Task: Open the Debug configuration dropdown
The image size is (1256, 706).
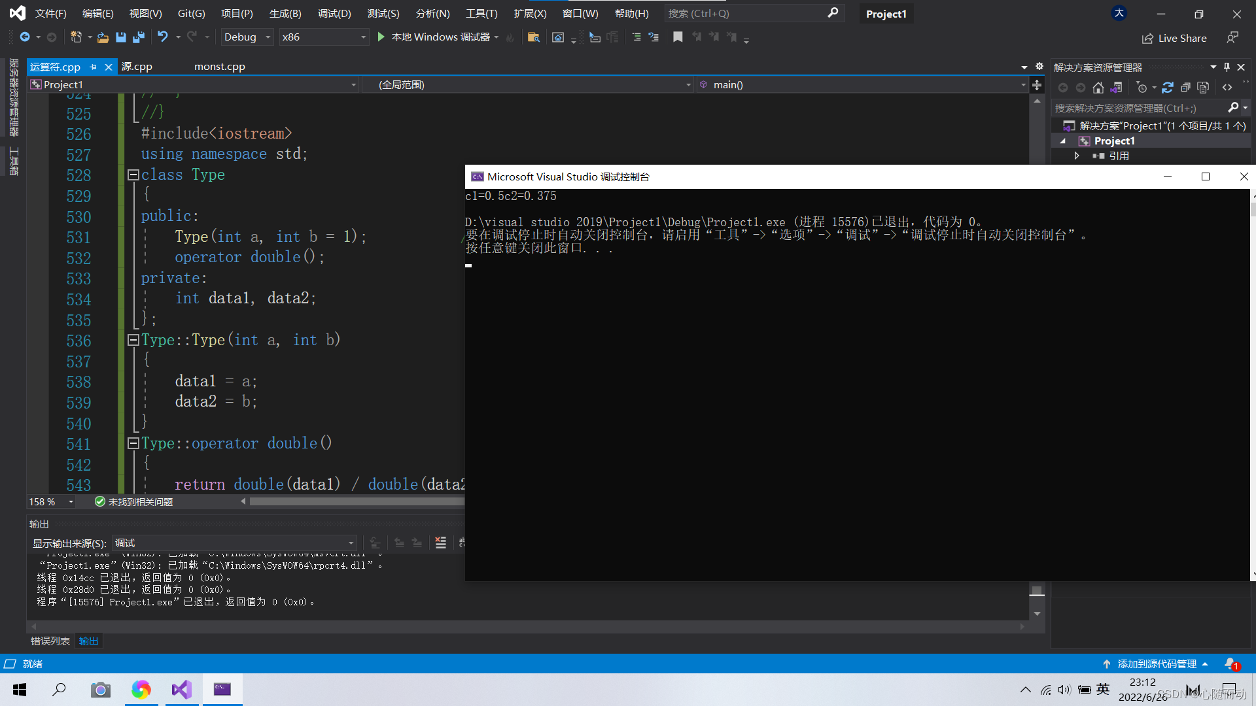Action: point(247,37)
